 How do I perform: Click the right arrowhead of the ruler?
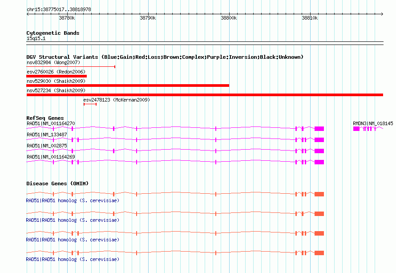tap(382, 14)
